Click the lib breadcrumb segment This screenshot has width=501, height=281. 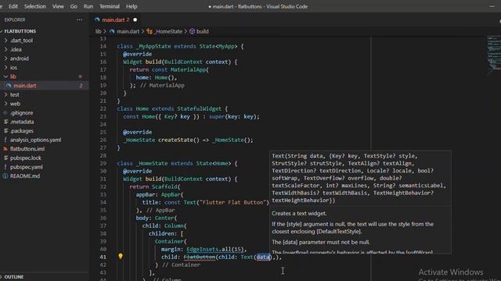[98, 31]
